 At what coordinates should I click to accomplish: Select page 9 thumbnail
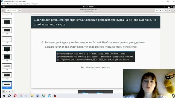7,21
